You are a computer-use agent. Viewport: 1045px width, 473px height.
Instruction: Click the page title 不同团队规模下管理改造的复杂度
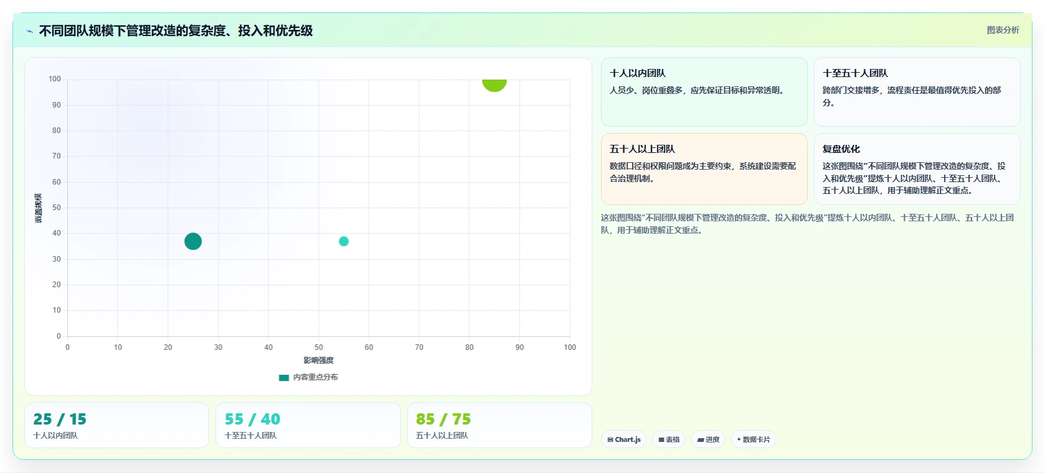click(176, 31)
